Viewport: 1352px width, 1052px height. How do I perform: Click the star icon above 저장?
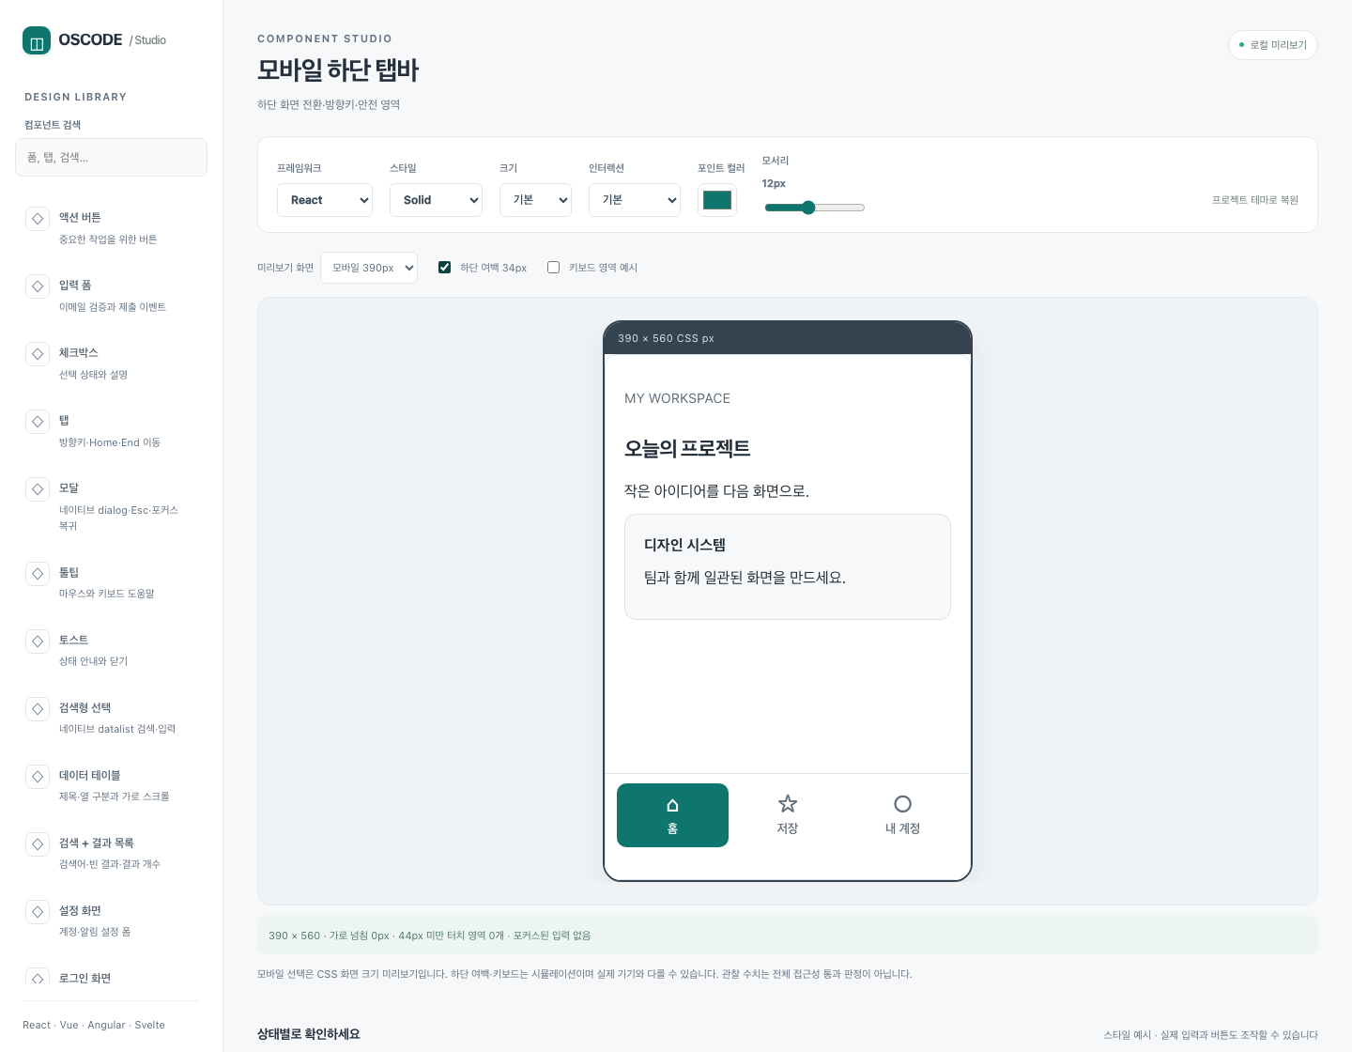pos(788,804)
